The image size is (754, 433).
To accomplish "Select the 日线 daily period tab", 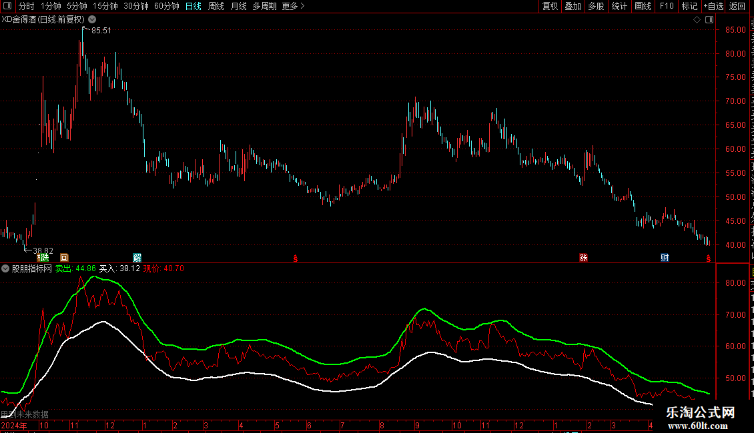I will (194, 6).
